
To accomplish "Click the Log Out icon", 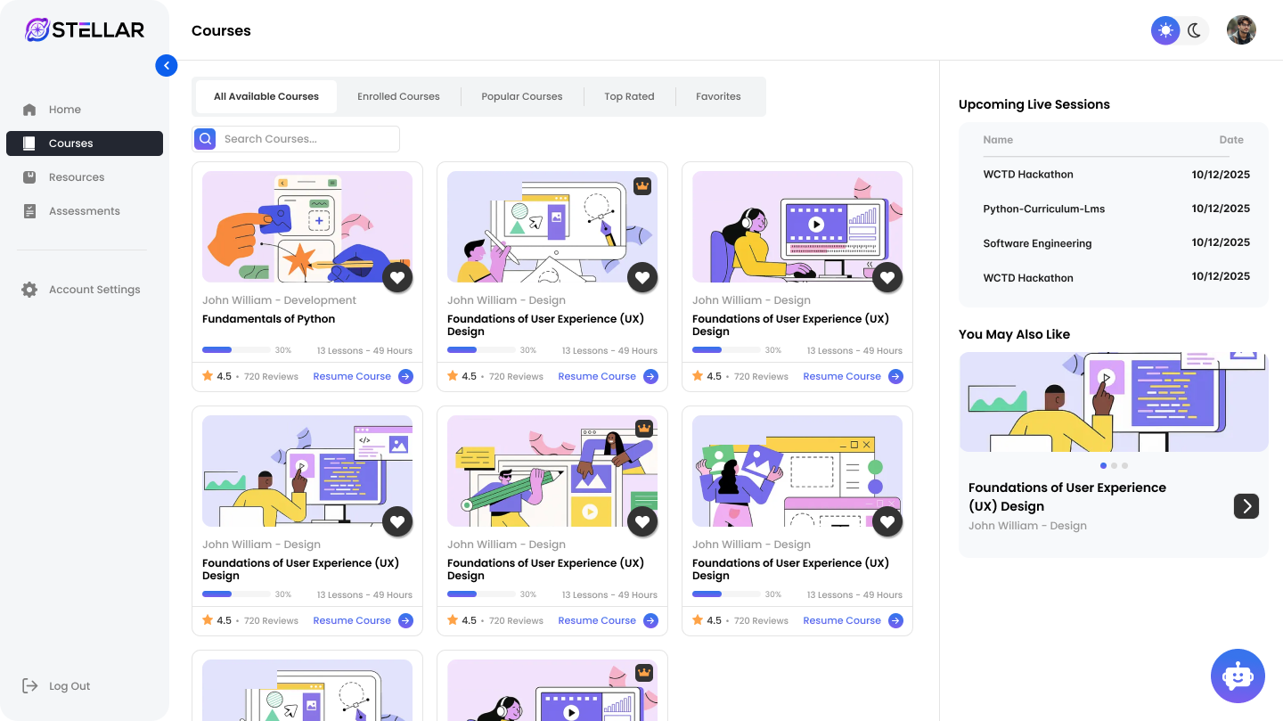I will pyautogui.click(x=30, y=685).
